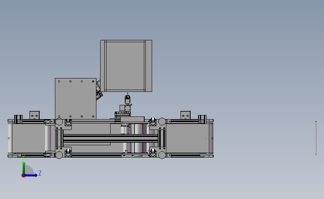324x199 pixels.
Task: Click the green Y axis arrow of the triad
Action: (24, 168)
